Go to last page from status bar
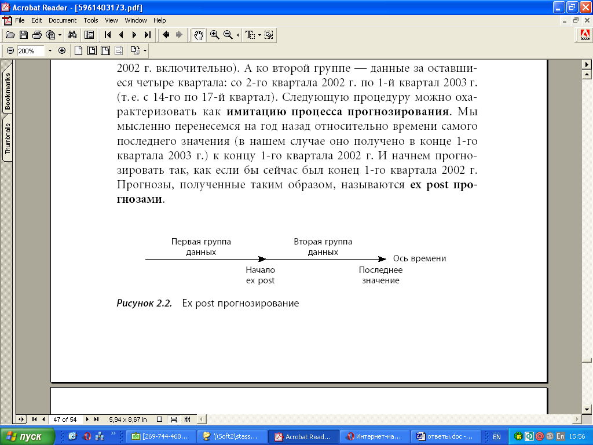 coord(97,420)
